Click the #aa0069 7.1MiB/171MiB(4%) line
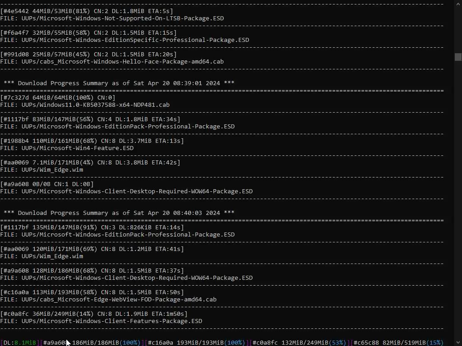 (90, 162)
